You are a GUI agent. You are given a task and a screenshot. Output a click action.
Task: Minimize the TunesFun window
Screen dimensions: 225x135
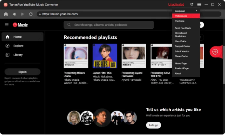pyautogui.click(x=206, y=5)
